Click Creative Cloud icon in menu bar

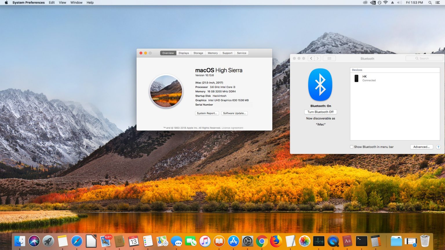pos(365,3)
